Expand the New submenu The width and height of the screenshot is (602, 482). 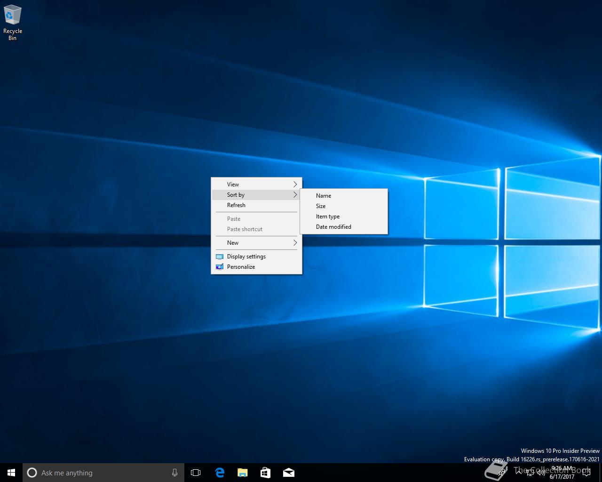(x=256, y=243)
